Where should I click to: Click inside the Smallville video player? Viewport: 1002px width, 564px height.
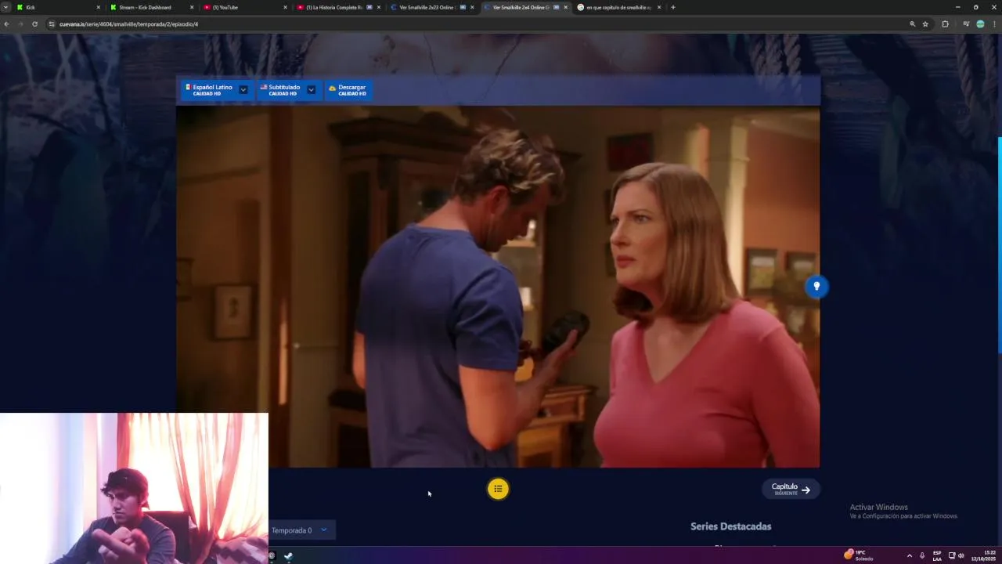(498, 287)
